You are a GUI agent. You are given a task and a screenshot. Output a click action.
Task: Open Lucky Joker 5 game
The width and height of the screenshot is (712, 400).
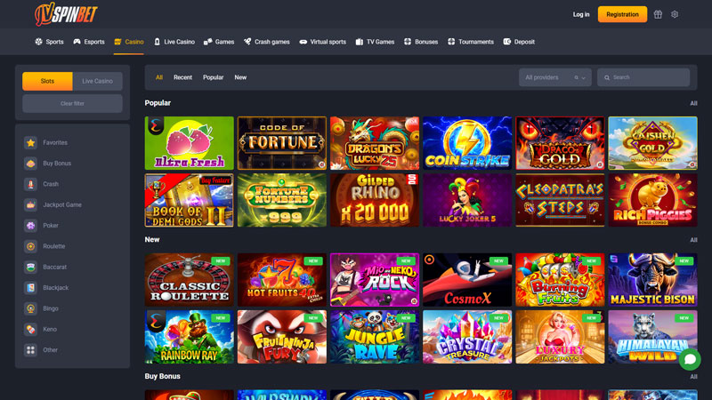tap(467, 200)
